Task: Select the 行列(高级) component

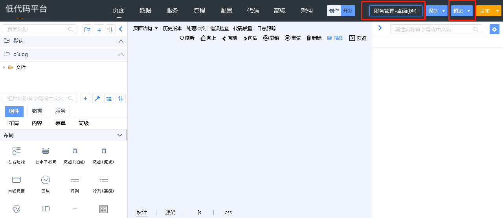Action: (x=104, y=184)
